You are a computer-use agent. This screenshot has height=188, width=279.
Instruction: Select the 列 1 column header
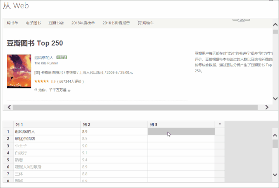click(x=47, y=125)
